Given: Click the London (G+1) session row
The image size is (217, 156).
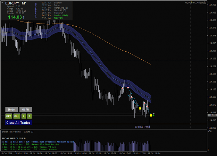Looking at the screenshot, I should [x=55, y=15].
